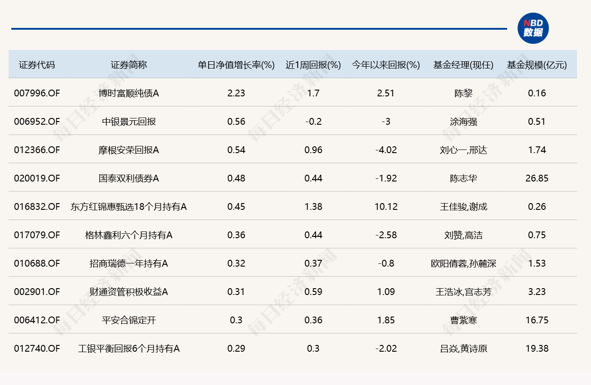Click fund manager 王佳骏,谢成
591x385 pixels.
tap(463, 207)
